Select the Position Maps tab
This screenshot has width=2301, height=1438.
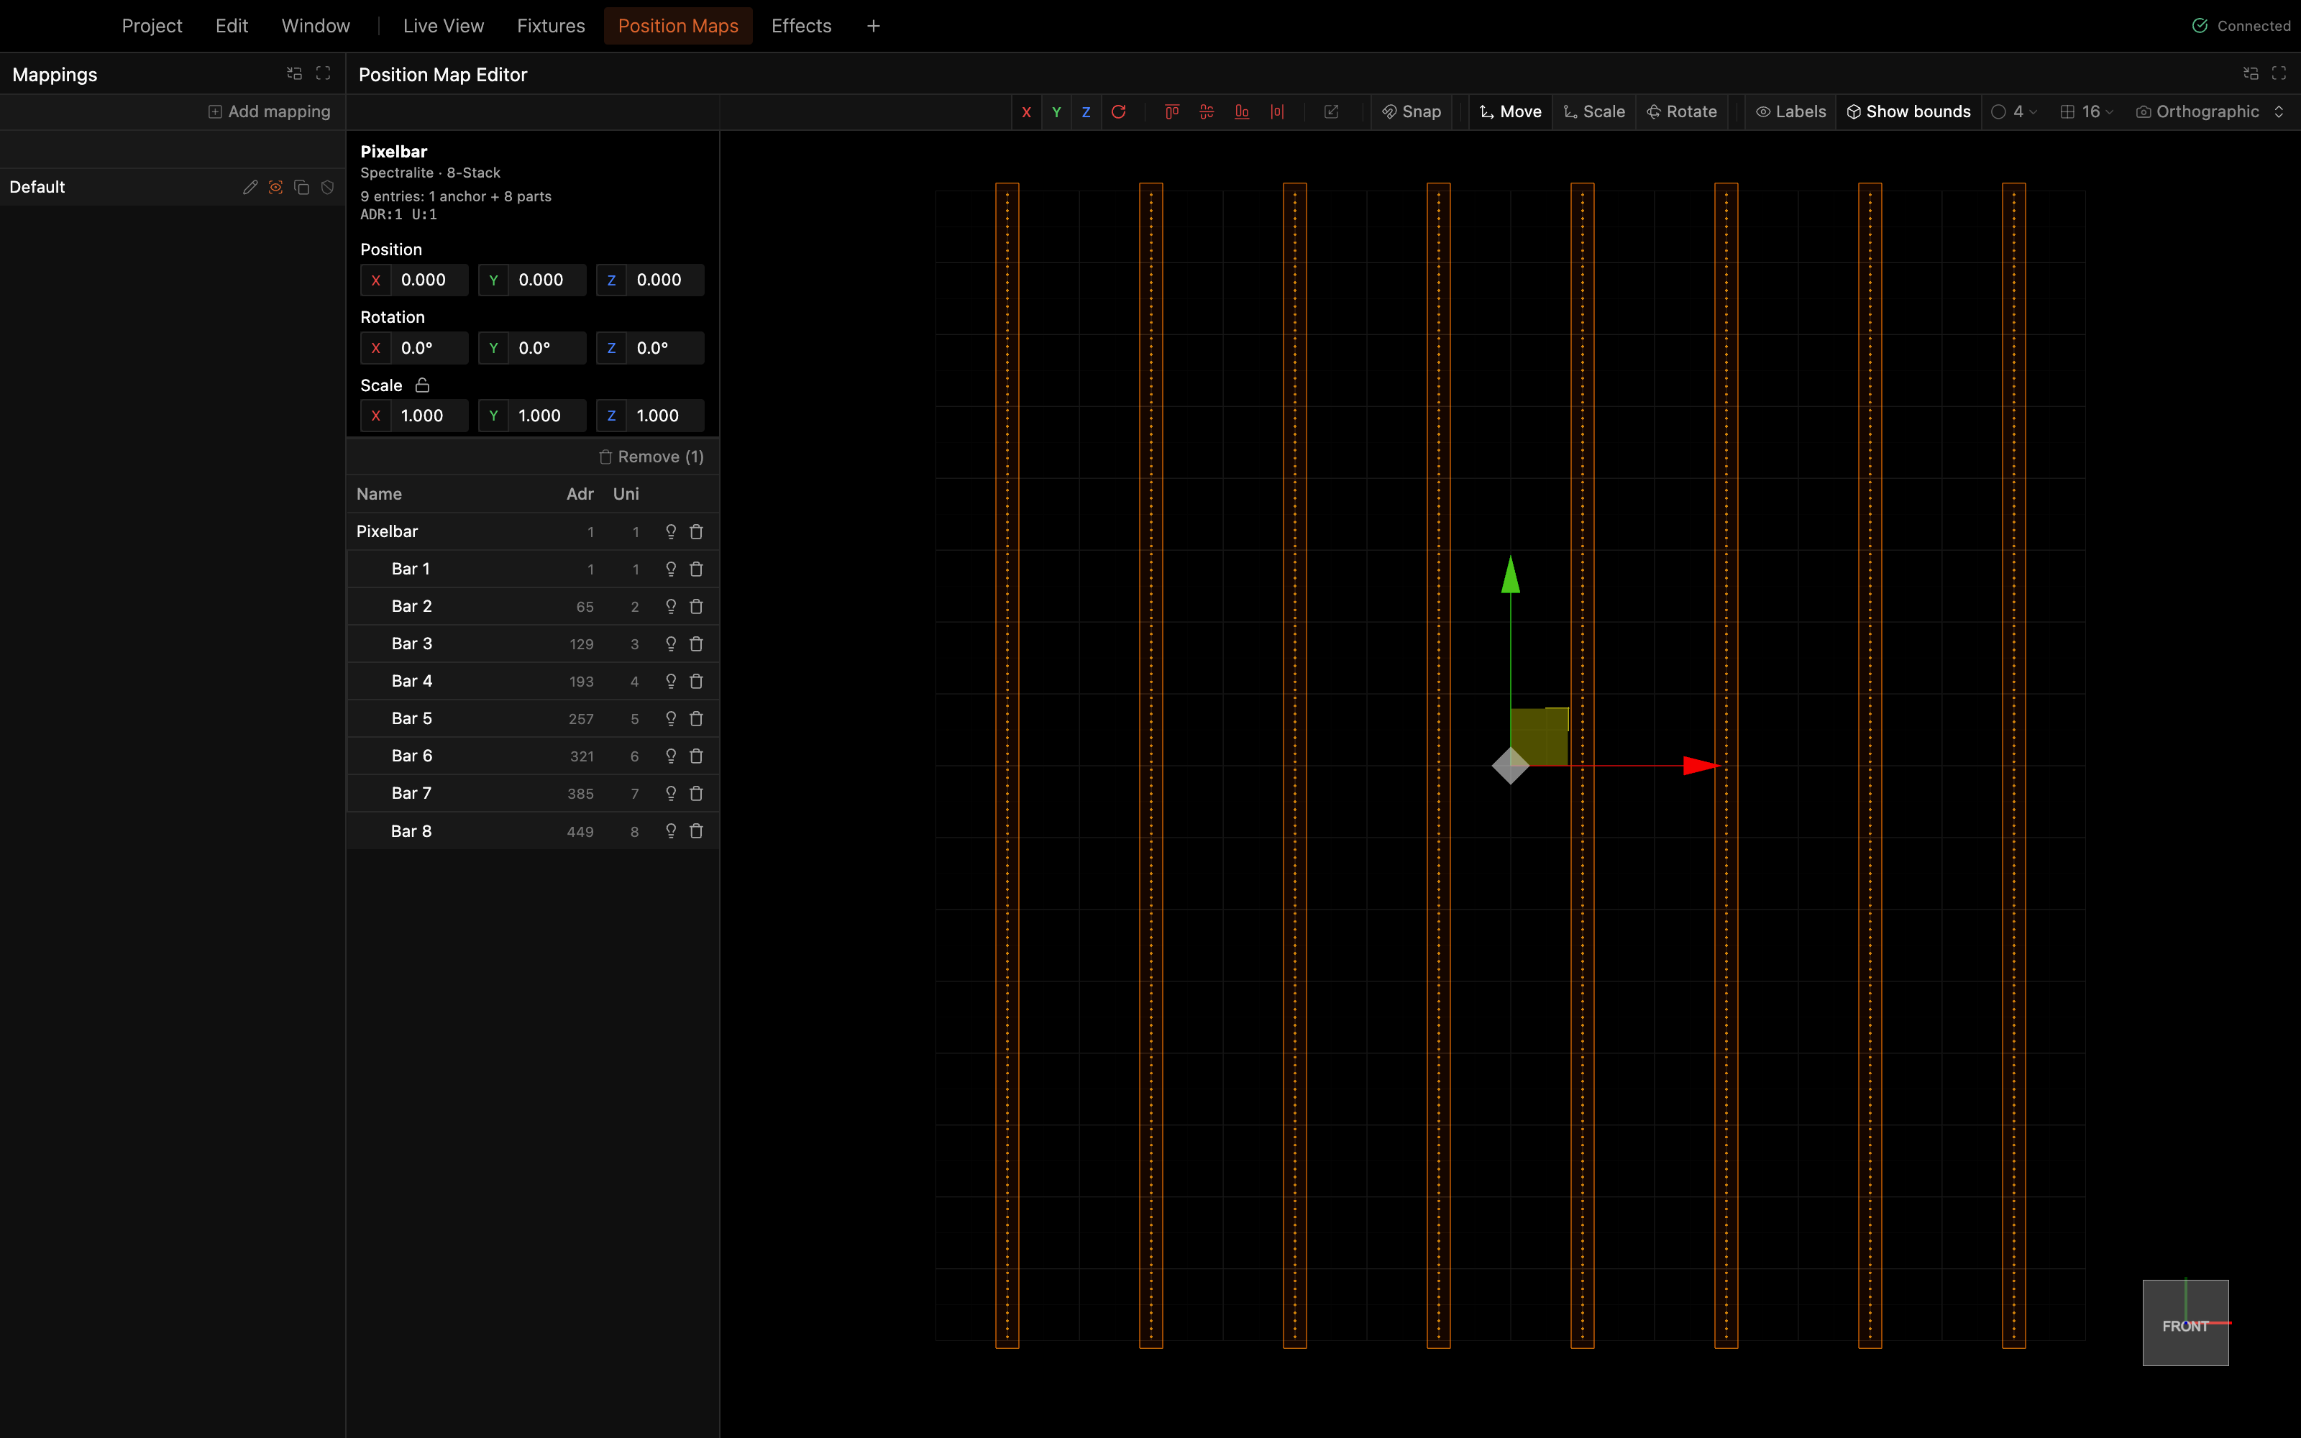click(x=678, y=26)
